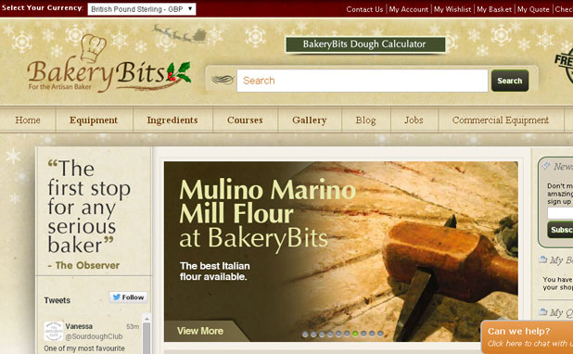The image size is (573, 354).
Task: Go to the Courses menu item
Action: [245, 120]
